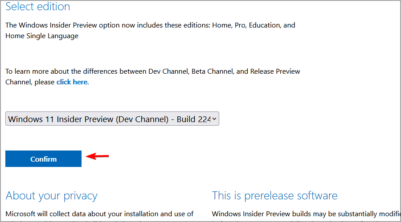Click the "This is prerelease software" heading
This screenshot has width=401, height=222.
click(274, 195)
